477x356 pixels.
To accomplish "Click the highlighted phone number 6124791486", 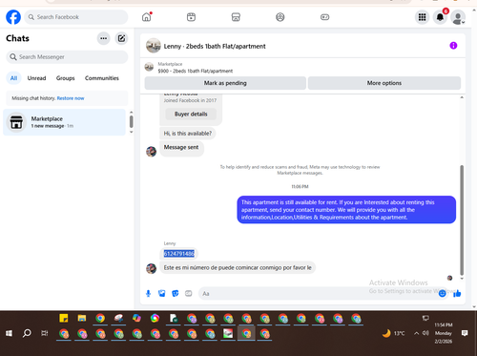I will [x=179, y=254].
